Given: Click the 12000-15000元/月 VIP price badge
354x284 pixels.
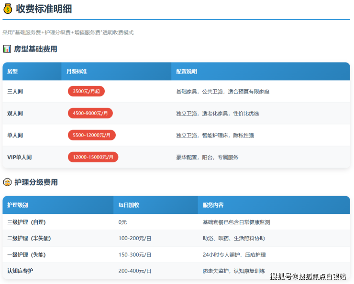Looking at the screenshot, I should point(93,157).
